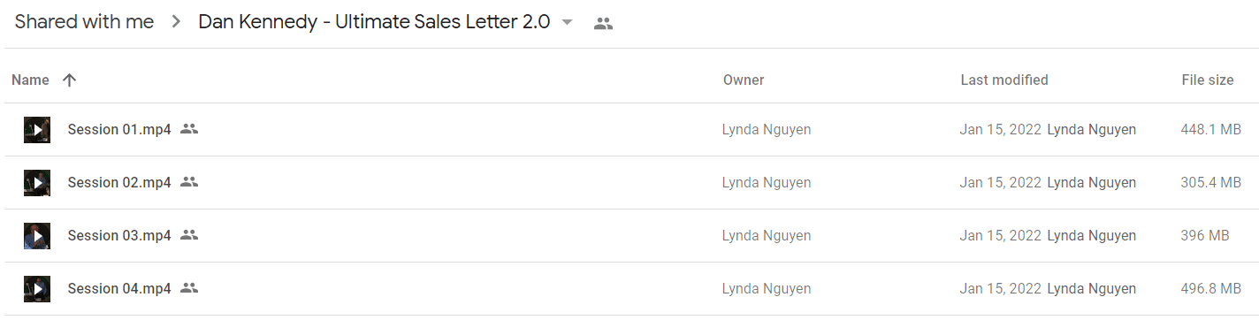The width and height of the screenshot is (1259, 320).
Task: Click the Owner column header
Action: [x=744, y=80]
